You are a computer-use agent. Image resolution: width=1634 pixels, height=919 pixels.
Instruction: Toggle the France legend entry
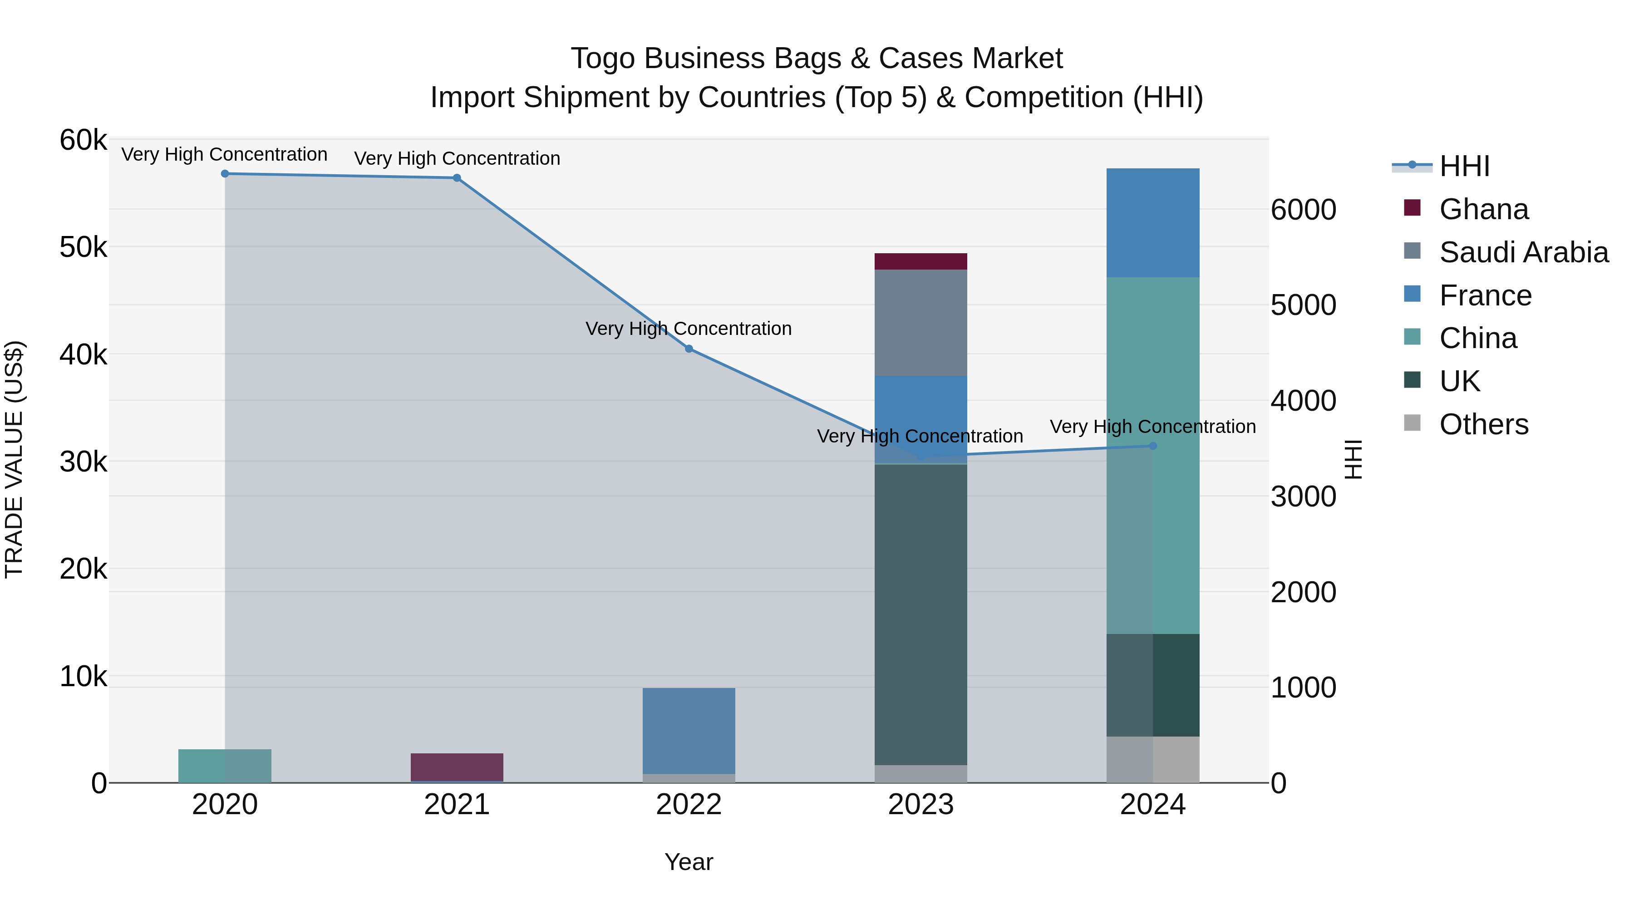click(1468, 295)
